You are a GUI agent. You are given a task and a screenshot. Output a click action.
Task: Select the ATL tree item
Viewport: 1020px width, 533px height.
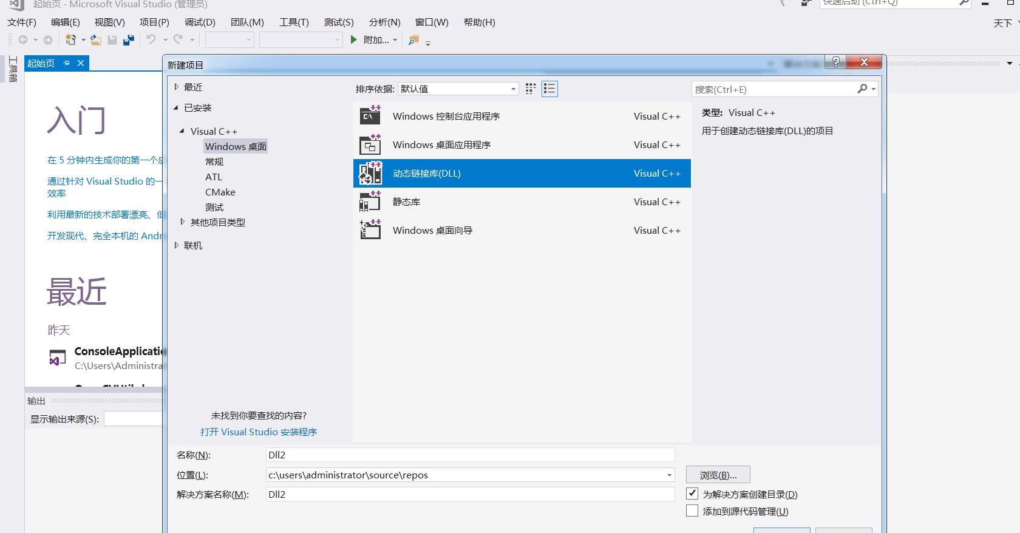pyautogui.click(x=214, y=177)
